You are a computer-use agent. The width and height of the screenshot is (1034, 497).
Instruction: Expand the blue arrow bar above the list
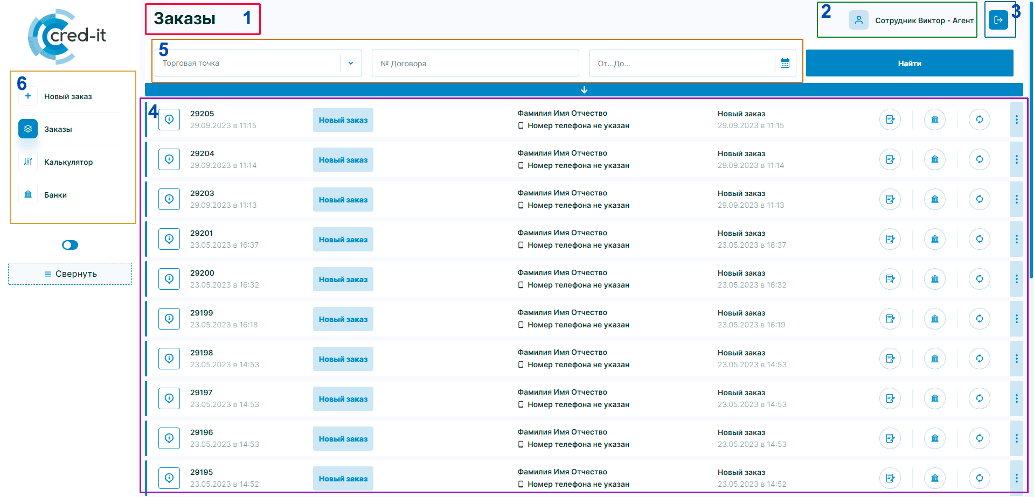click(x=584, y=89)
